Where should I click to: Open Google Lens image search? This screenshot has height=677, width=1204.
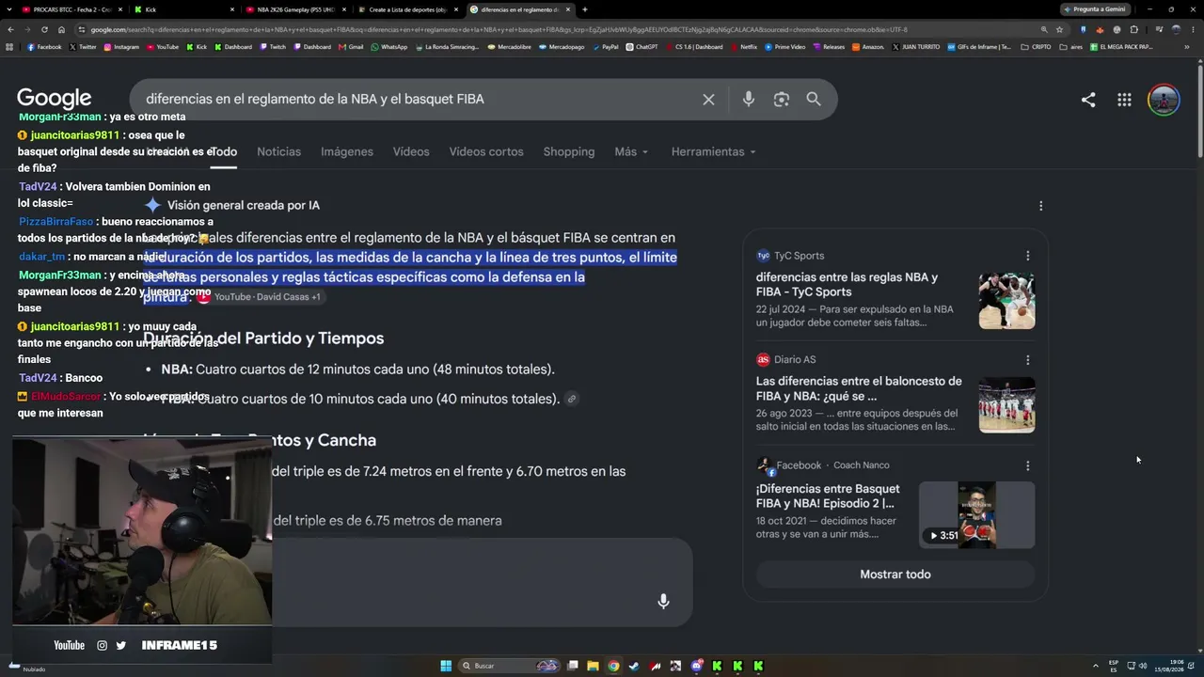781,100
